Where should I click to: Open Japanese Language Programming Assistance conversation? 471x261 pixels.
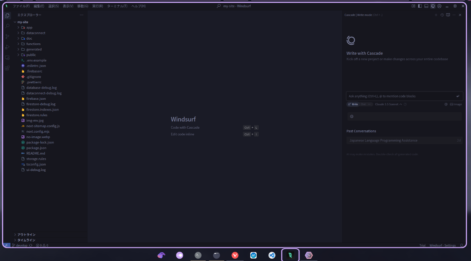point(405,140)
